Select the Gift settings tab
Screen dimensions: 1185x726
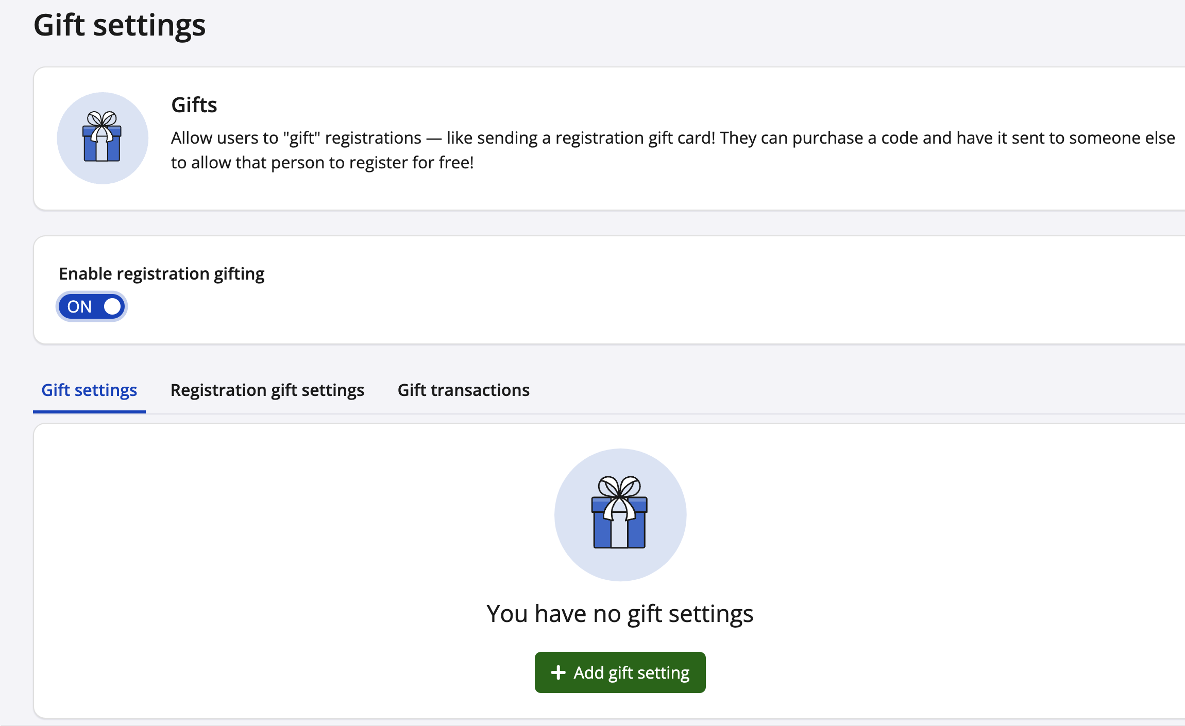[x=89, y=390]
